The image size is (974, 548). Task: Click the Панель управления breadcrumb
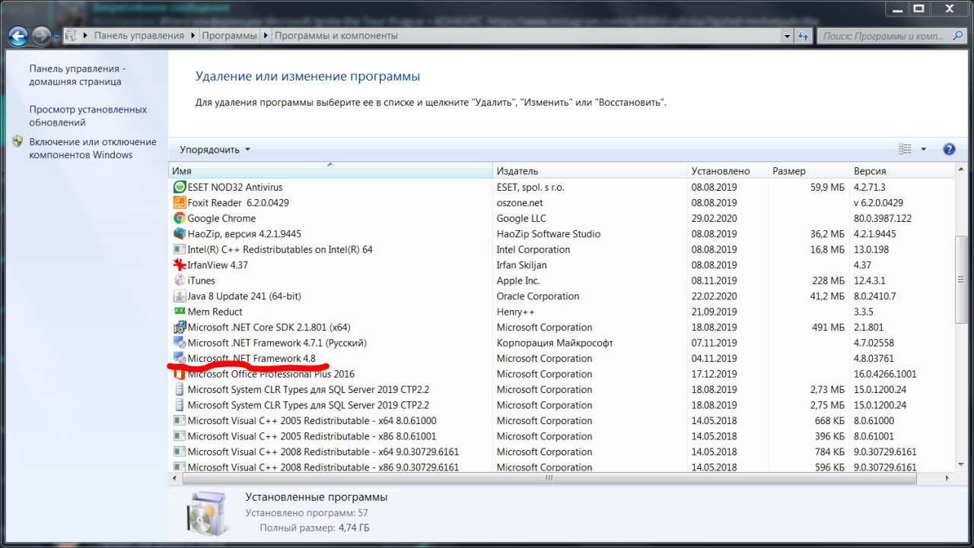pyautogui.click(x=139, y=36)
